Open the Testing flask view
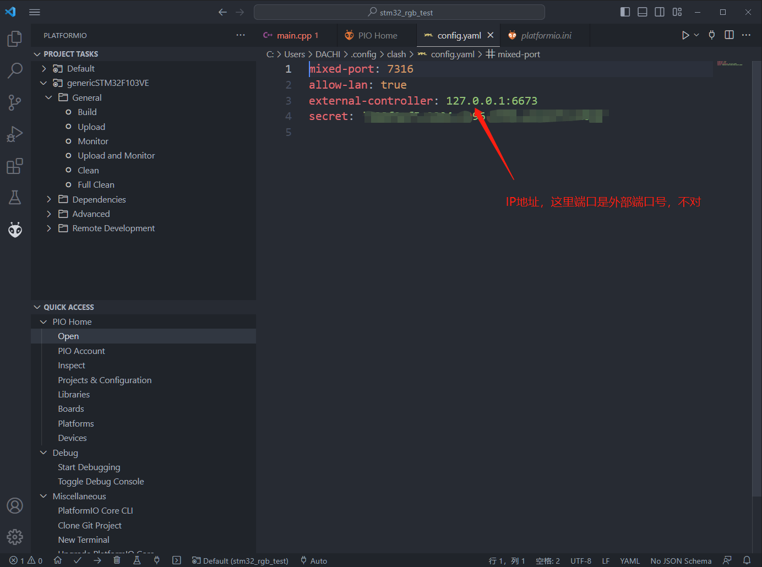This screenshot has height=567, width=762. click(x=15, y=198)
